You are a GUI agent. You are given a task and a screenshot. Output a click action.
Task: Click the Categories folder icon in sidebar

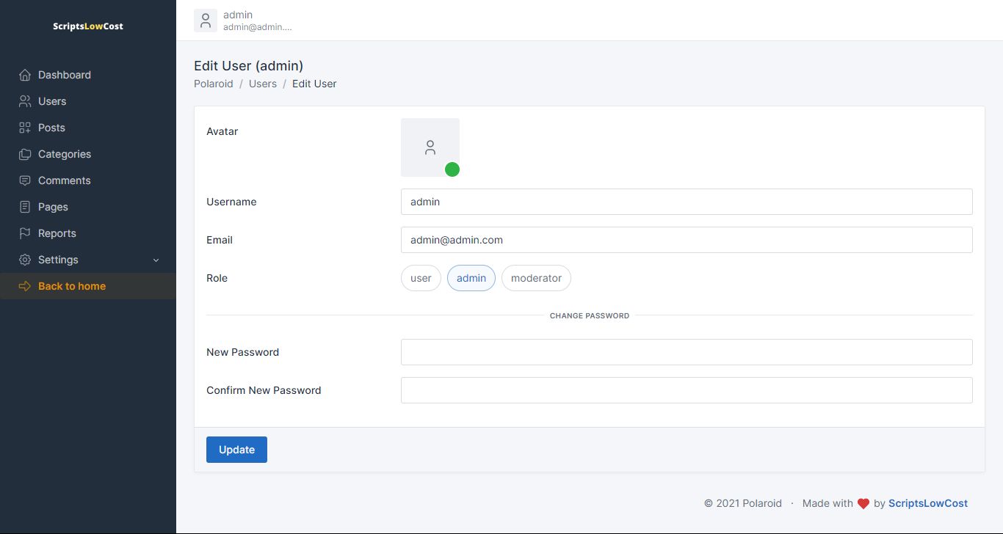point(25,154)
